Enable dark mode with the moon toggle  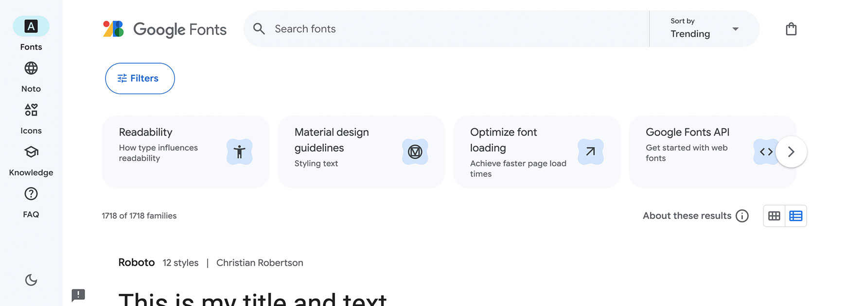click(31, 280)
